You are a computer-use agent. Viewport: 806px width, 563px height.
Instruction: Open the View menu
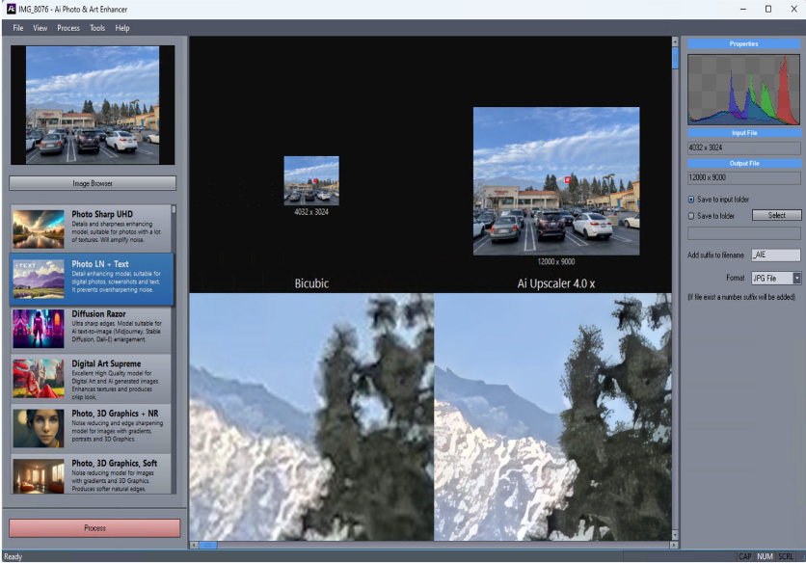tap(40, 28)
